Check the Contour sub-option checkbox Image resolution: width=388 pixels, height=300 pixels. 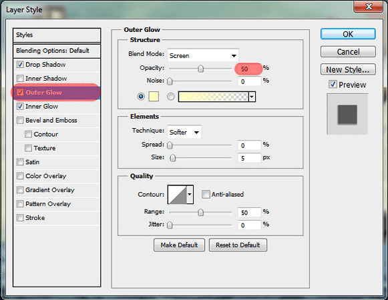[x=28, y=134]
